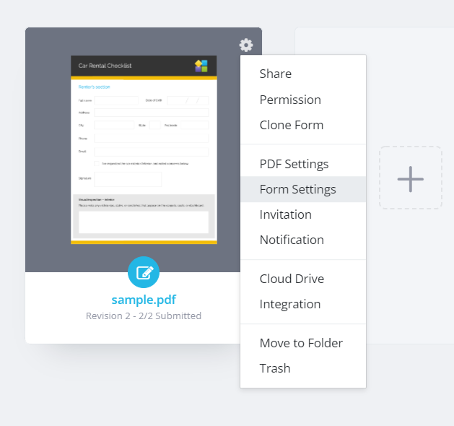This screenshot has width=454, height=426.
Task: Choose the Integration option
Action: (x=290, y=304)
